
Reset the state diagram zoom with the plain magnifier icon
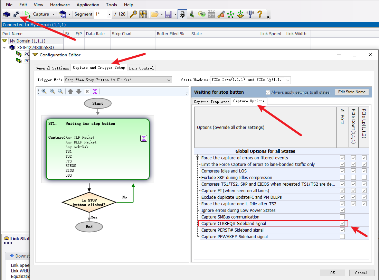coord(60,91)
